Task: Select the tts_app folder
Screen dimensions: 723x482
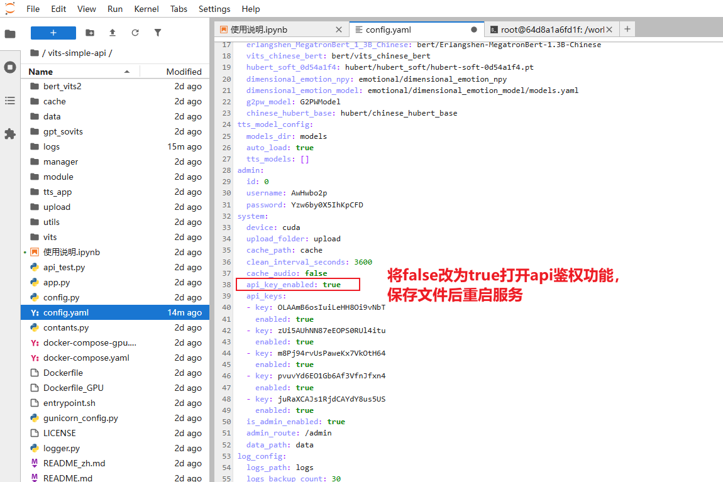Action: tap(115, 192)
